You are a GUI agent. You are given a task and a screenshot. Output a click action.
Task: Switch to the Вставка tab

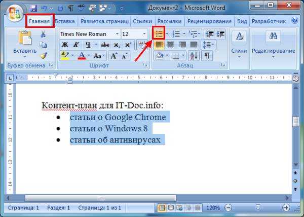pyautogui.click(x=65, y=21)
